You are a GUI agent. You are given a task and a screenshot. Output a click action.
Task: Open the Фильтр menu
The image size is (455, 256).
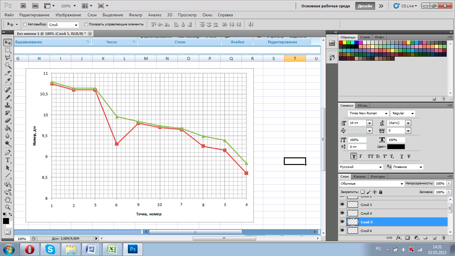pos(136,15)
